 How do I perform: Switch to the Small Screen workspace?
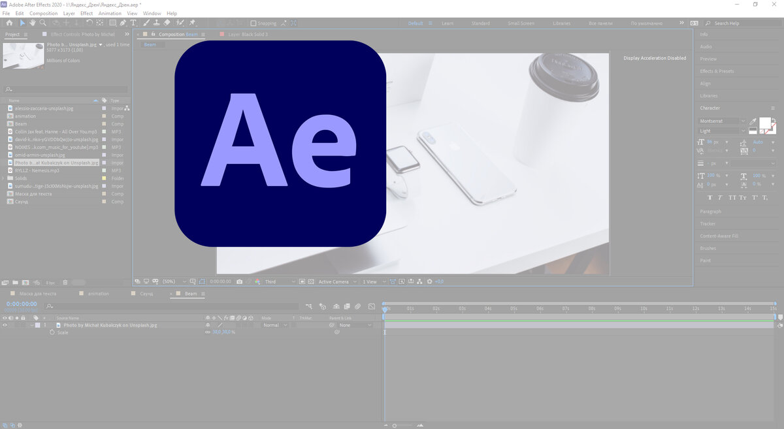click(521, 23)
